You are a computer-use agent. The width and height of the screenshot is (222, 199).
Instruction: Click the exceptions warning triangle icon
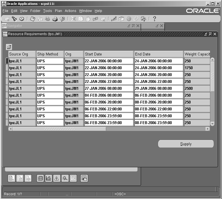click(57, 178)
